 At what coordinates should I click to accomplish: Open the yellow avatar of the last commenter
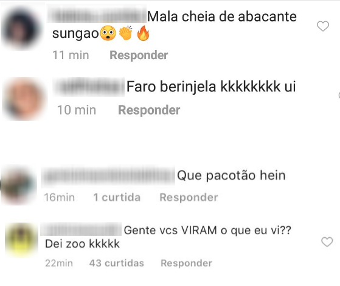point(21,240)
